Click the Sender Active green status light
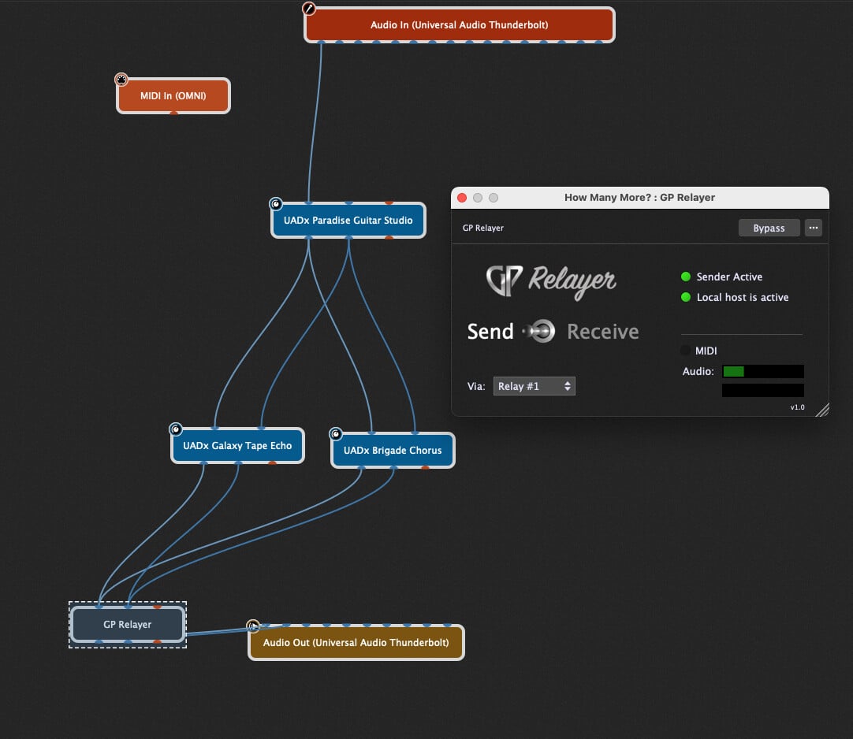Screen dimensions: 853x739 685,277
